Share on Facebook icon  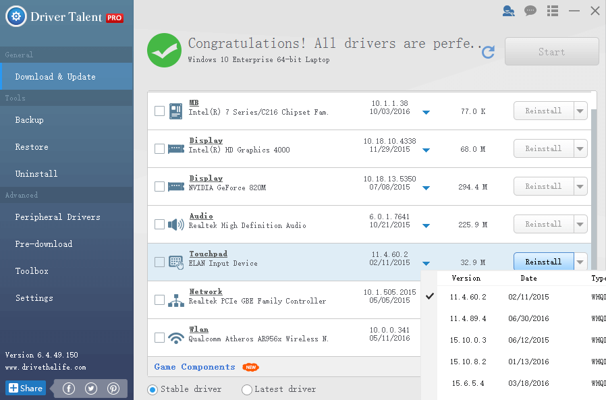point(69,389)
